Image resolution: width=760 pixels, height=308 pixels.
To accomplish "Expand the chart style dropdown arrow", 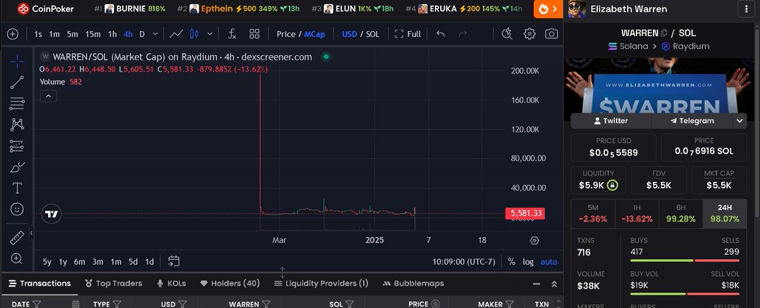I will (x=210, y=34).
